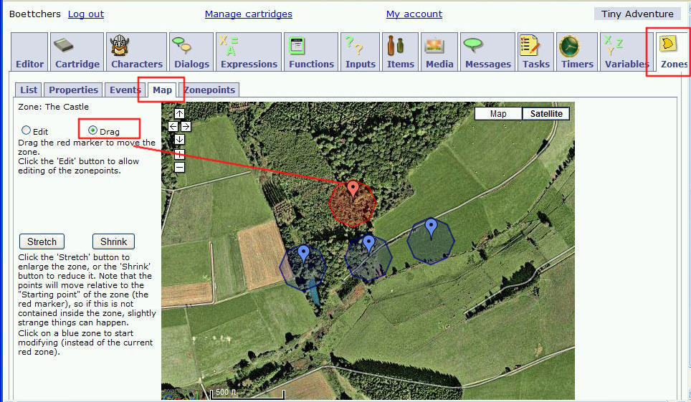Image resolution: width=691 pixels, height=402 pixels.
Task: Switch map to Satellite view
Action: 545,114
